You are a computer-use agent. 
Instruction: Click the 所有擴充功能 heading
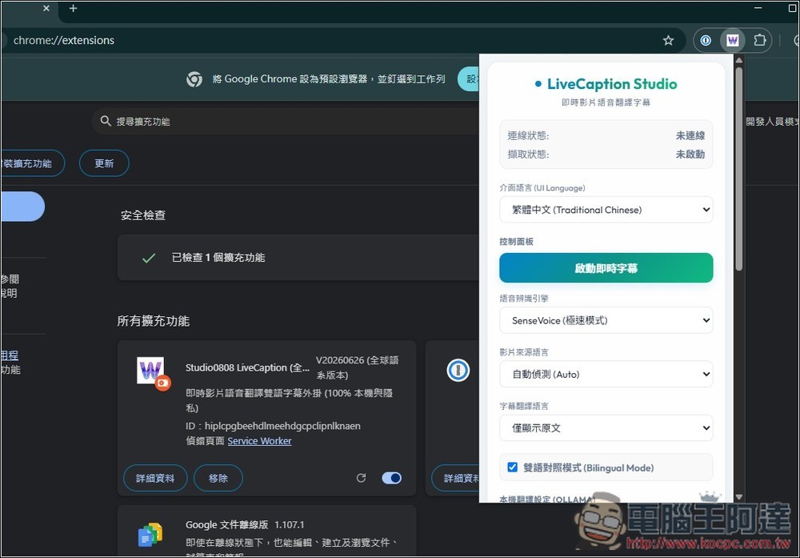coord(153,320)
